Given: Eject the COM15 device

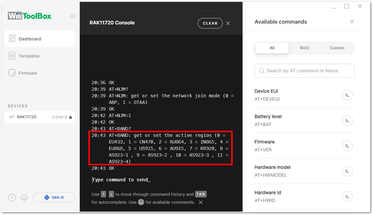Looking at the screenshot, I should tap(70, 117).
